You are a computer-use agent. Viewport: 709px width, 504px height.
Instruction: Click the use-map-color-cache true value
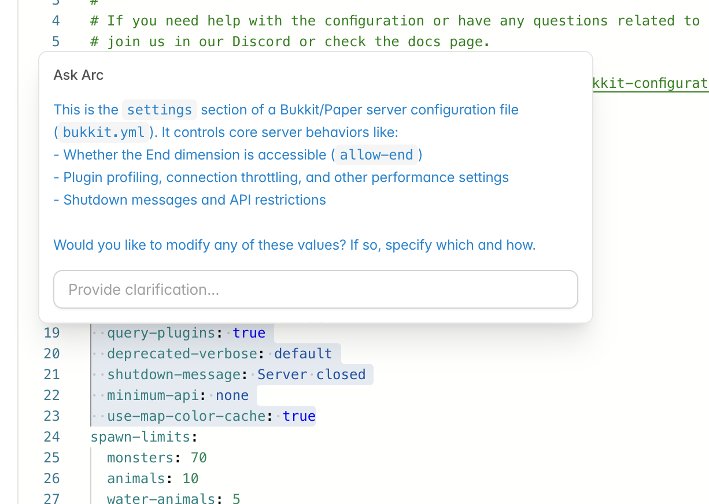coord(298,416)
